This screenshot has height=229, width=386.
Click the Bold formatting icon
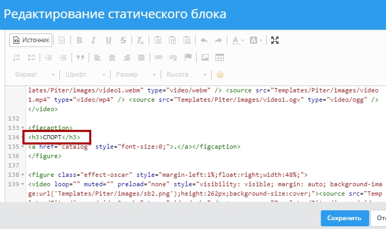(80, 40)
